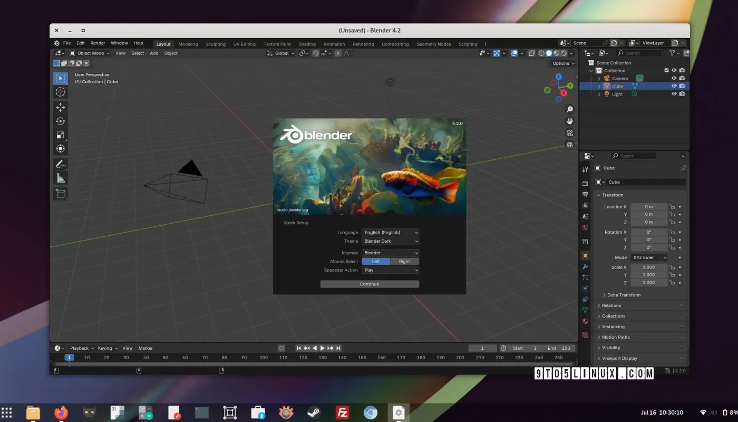Open the viewport Options button

[x=563, y=63]
